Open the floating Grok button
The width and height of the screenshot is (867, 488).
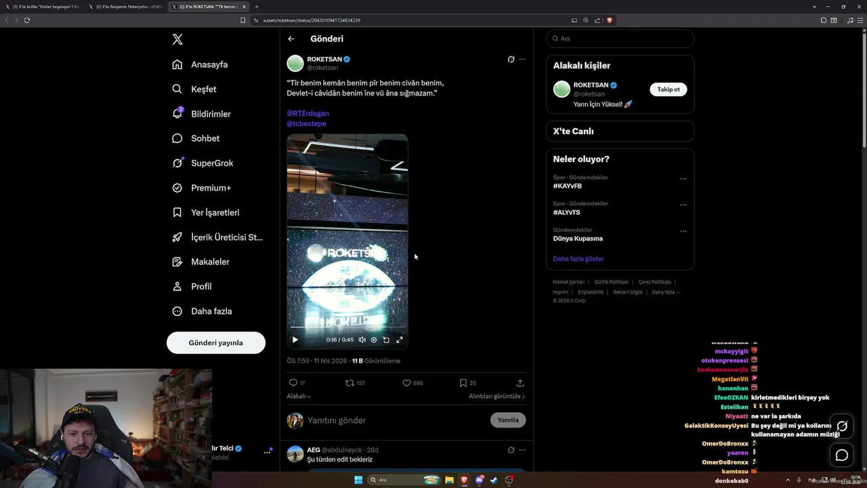tap(842, 426)
